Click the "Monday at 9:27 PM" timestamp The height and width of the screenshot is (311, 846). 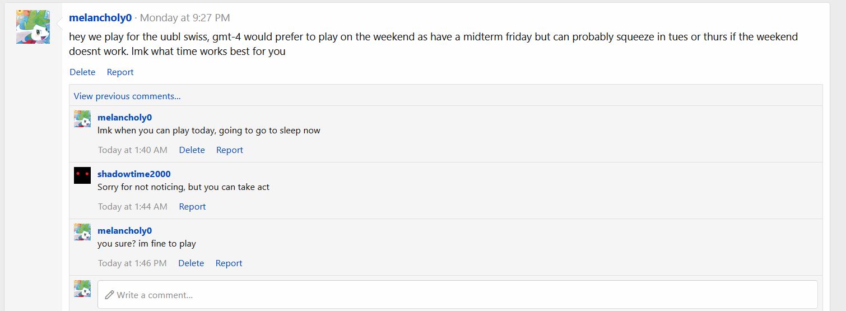click(x=185, y=18)
